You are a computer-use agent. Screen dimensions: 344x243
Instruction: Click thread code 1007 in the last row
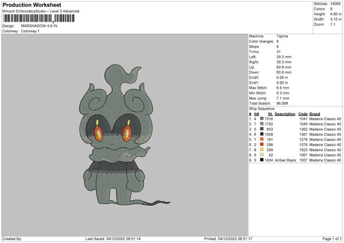pos(303,160)
